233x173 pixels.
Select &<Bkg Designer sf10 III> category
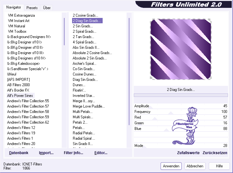[26, 53]
